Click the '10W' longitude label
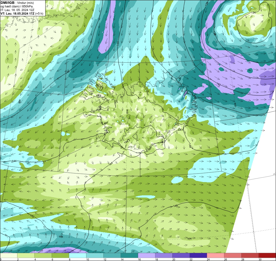 (235, 105)
